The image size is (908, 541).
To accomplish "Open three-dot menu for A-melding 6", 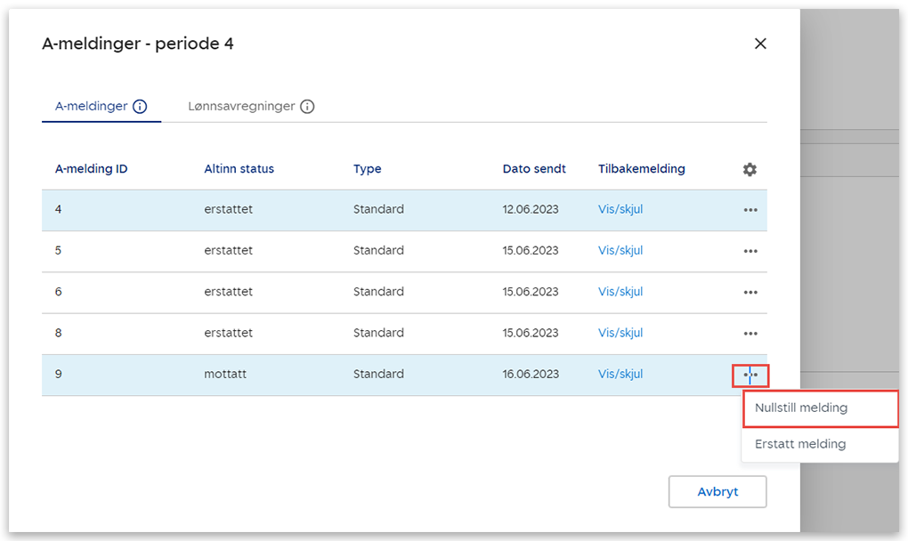I will (750, 292).
